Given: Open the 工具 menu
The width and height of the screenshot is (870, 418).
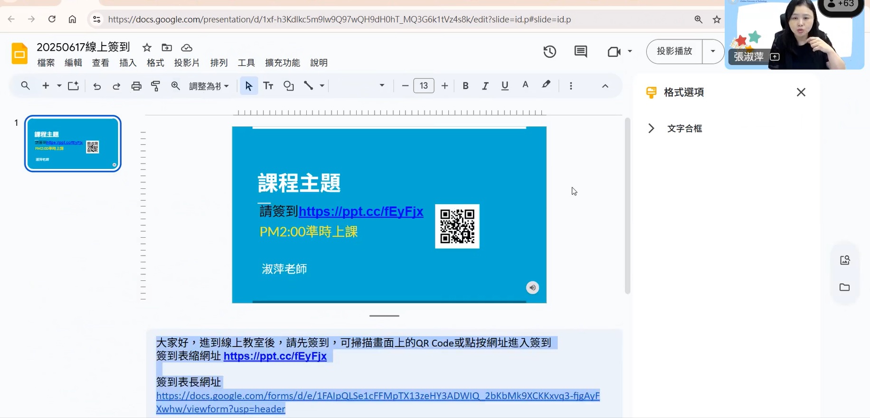Looking at the screenshot, I should click(x=246, y=63).
